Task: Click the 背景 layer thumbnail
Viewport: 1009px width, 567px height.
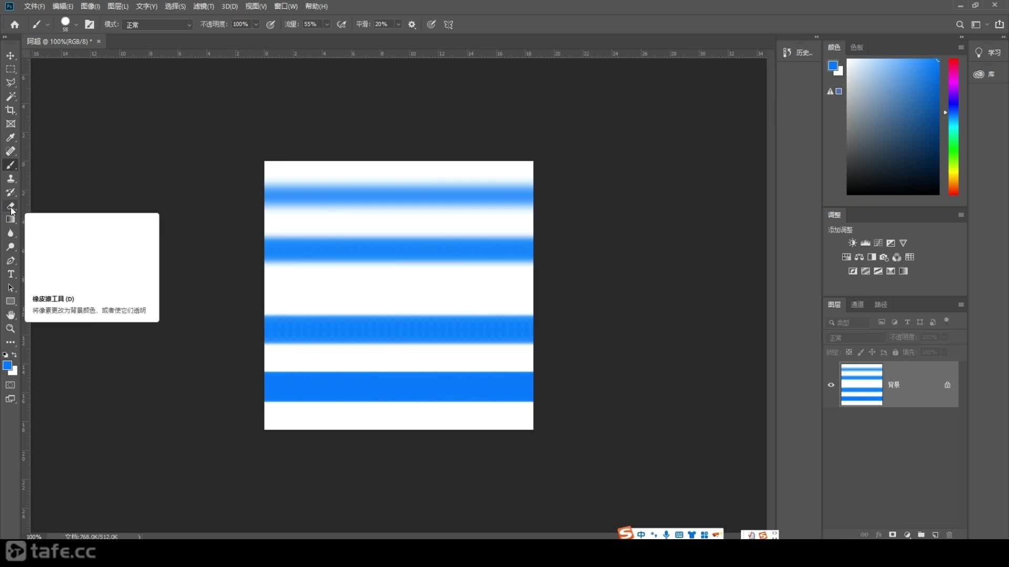Action: click(862, 385)
